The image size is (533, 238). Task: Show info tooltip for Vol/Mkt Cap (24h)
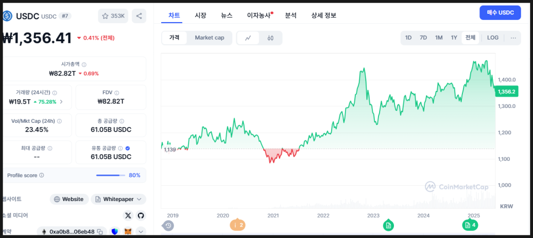60,121
